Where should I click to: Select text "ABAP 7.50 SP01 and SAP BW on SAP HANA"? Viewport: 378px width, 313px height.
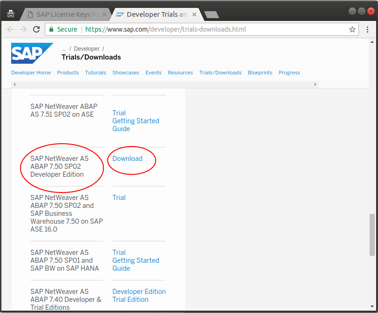pyautogui.click(x=65, y=264)
